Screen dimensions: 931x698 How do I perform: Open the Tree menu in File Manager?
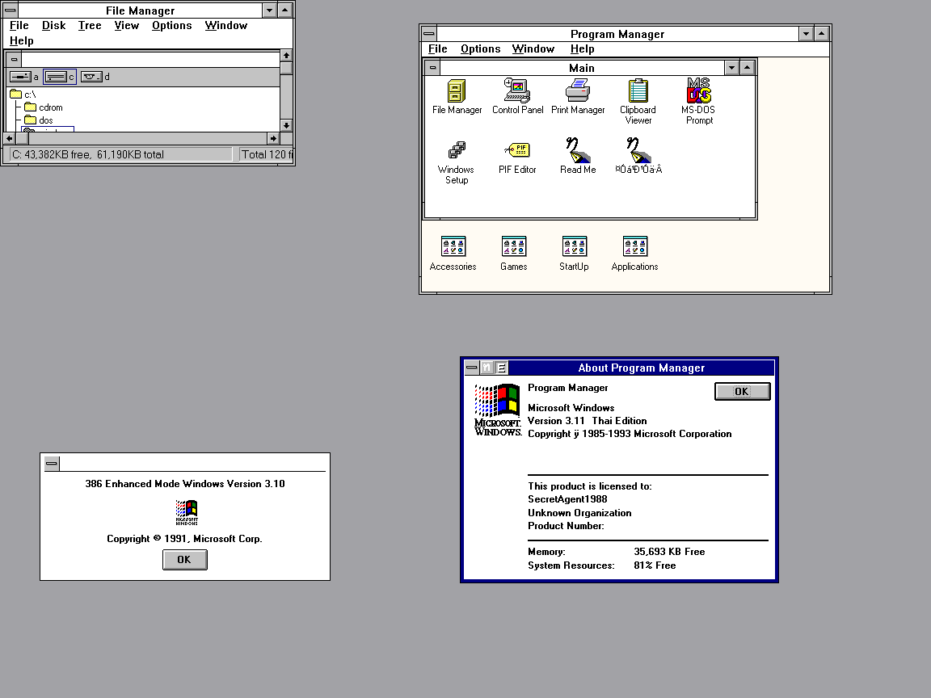point(90,25)
